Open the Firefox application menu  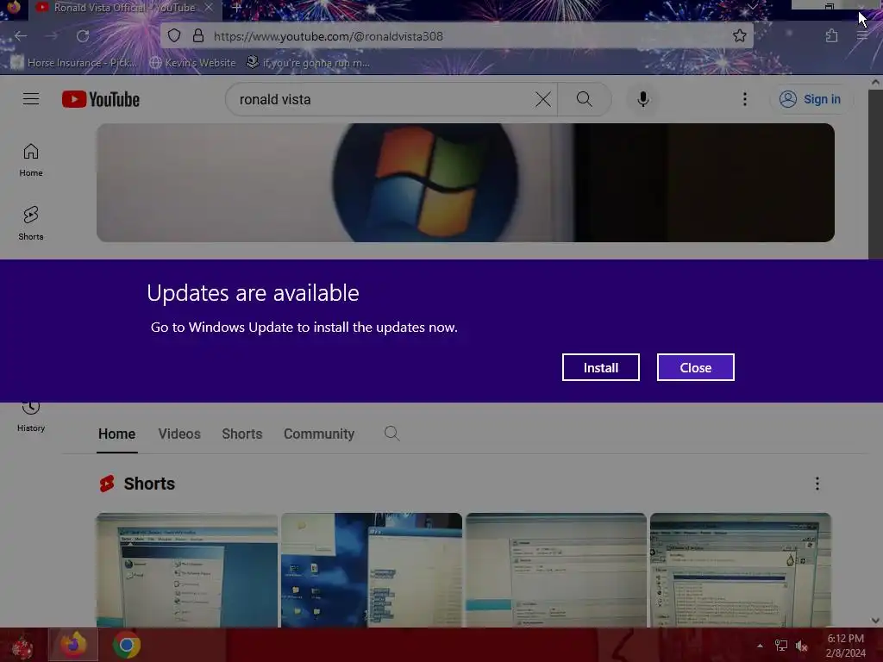coord(862,36)
